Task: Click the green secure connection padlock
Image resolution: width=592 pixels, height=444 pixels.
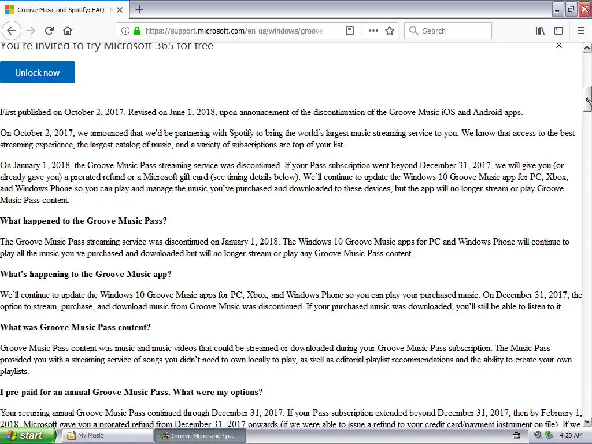Action: click(137, 31)
